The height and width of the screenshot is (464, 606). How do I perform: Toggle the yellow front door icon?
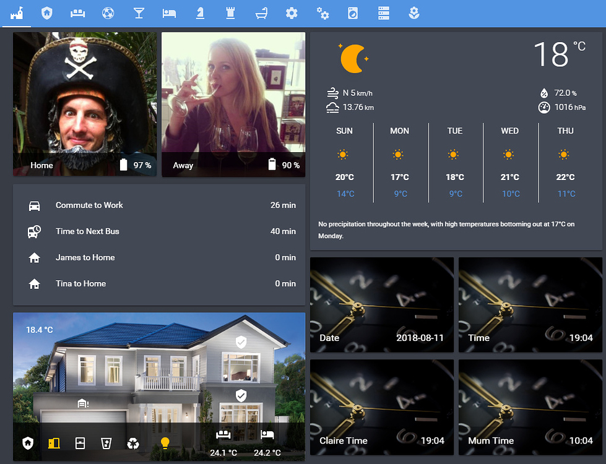54,444
